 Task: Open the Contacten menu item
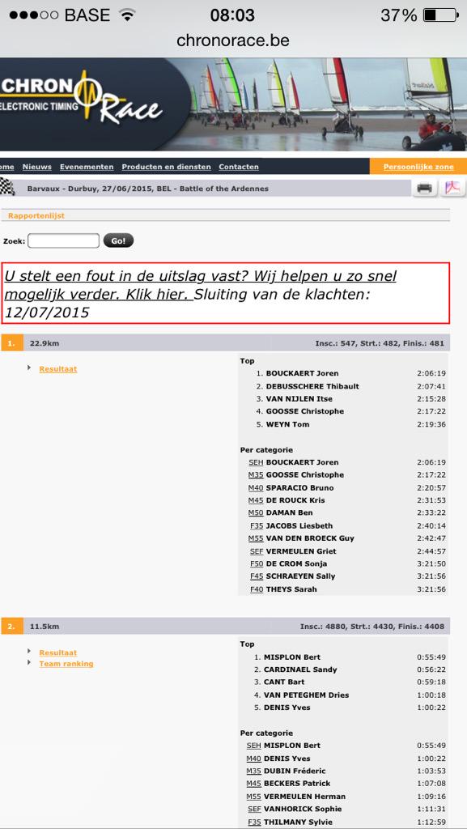239,167
